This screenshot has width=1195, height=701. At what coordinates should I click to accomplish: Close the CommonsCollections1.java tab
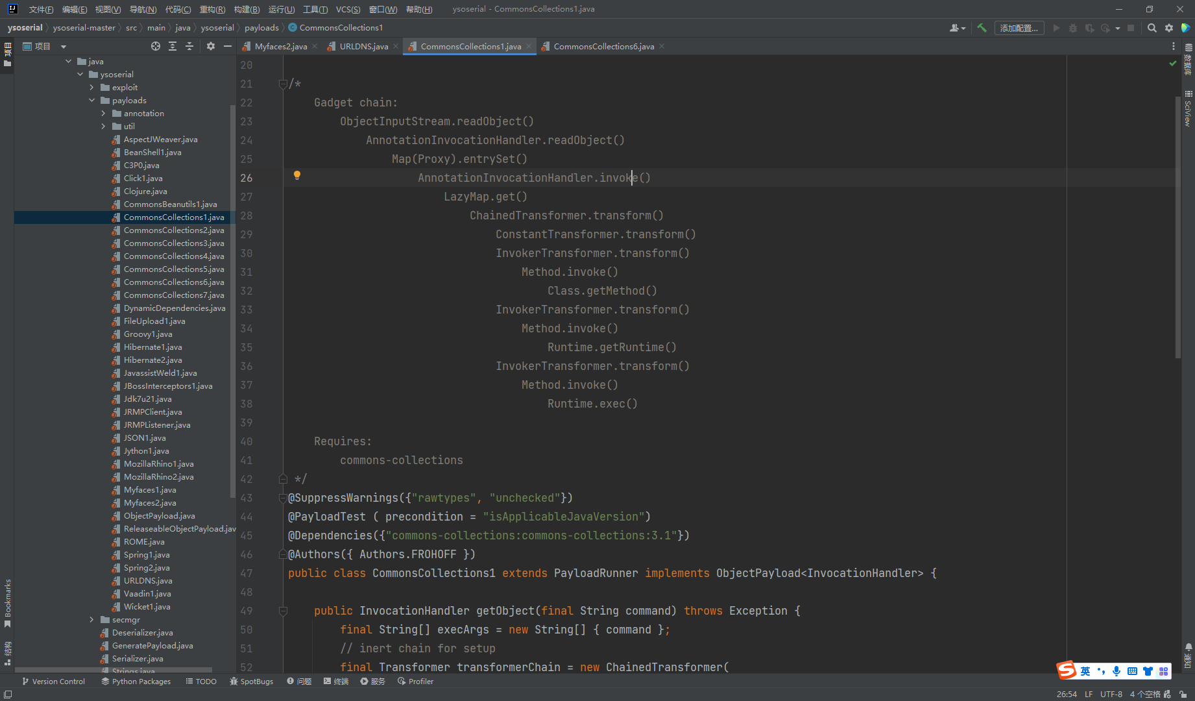point(529,46)
